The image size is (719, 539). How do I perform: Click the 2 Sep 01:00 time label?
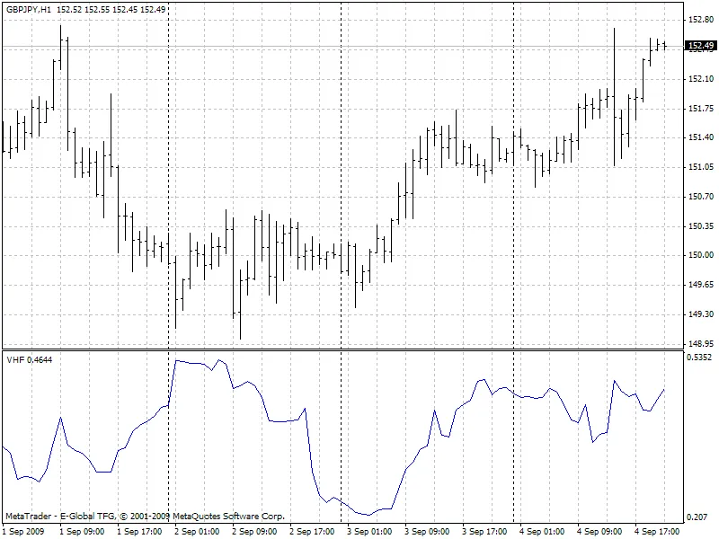coord(196,531)
